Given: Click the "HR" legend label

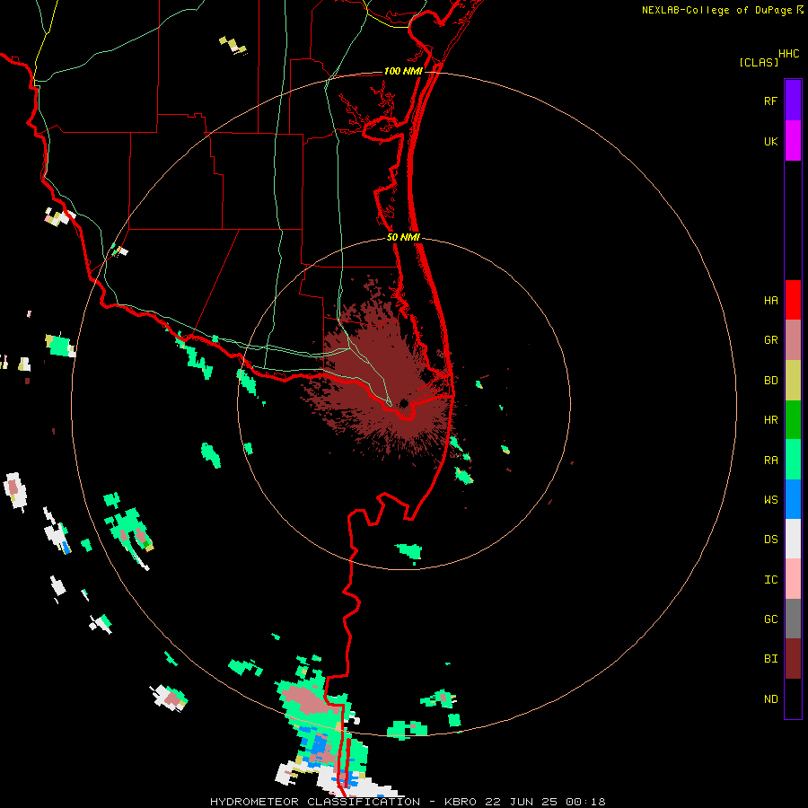Looking at the screenshot, I should click(770, 420).
